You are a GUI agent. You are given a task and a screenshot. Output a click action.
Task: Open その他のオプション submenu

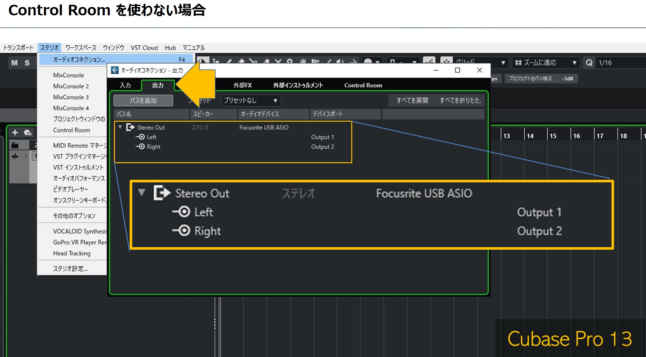[x=74, y=216]
